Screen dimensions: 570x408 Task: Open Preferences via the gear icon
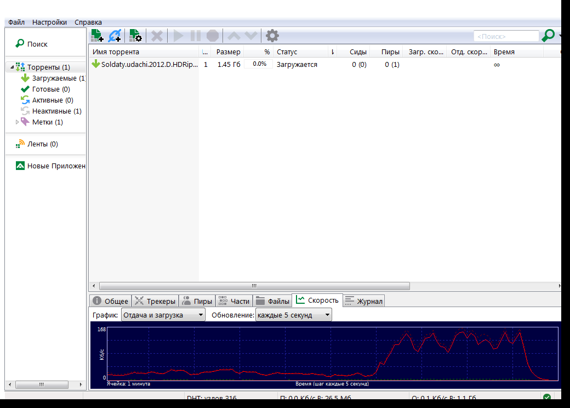pos(272,36)
